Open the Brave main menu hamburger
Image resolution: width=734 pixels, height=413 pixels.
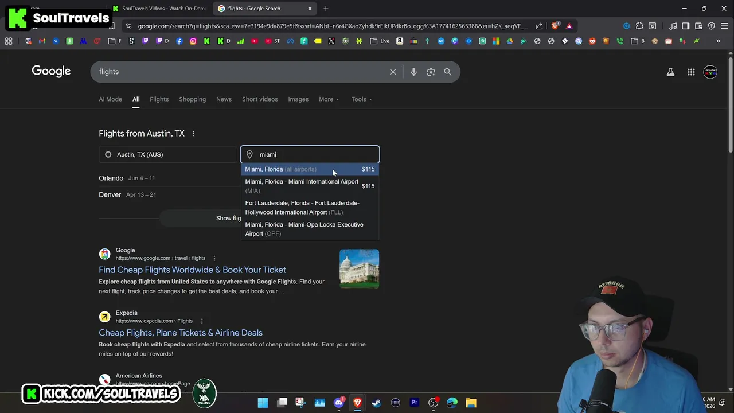pos(724,26)
